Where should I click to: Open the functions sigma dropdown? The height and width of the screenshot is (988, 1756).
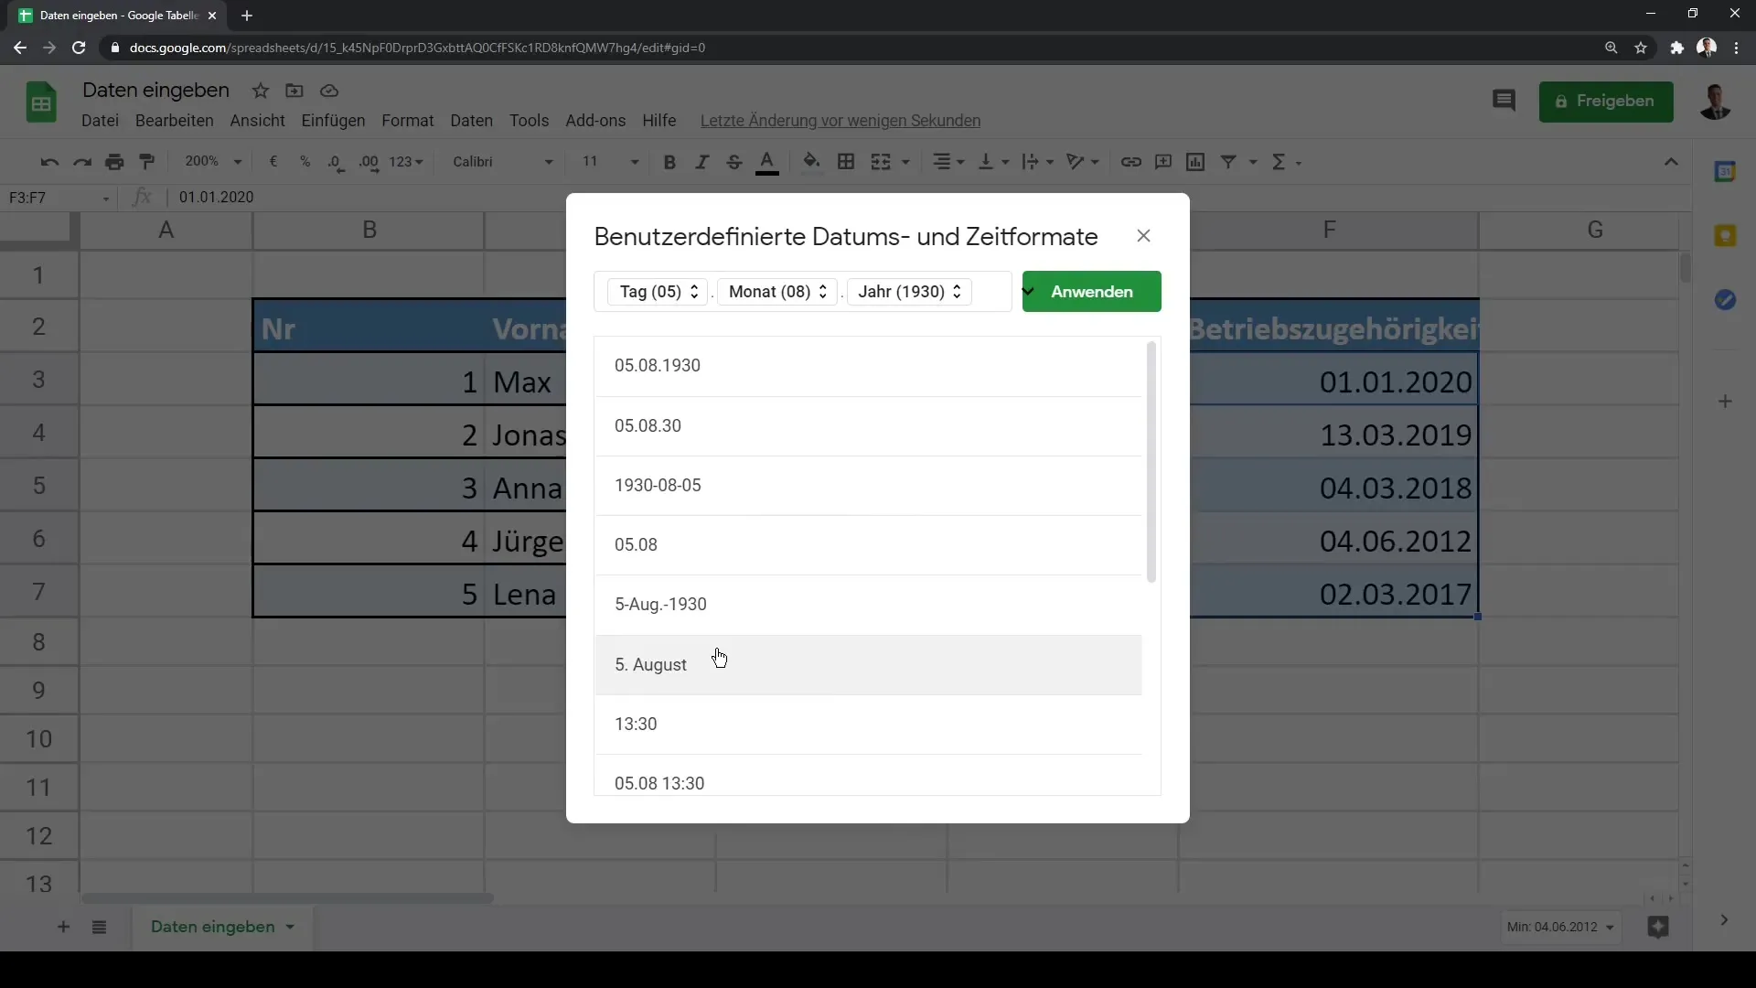point(1286,162)
